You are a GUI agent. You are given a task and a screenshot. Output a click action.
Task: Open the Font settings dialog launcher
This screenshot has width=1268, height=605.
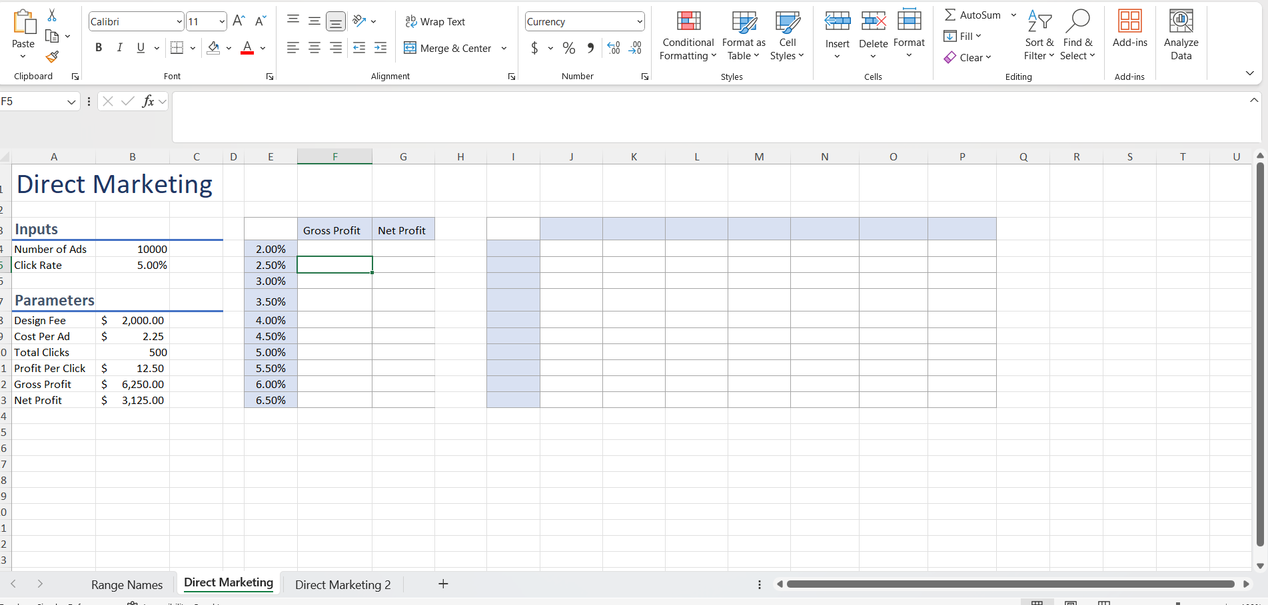(x=269, y=77)
